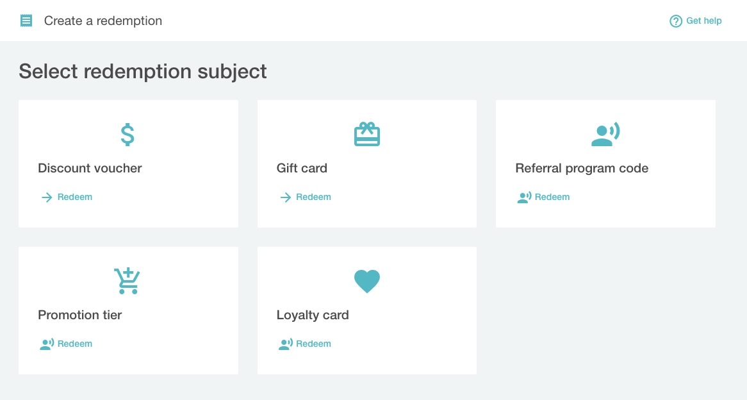747x400 pixels.
Task: Select the Gift card title text
Action: click(302, 169)
